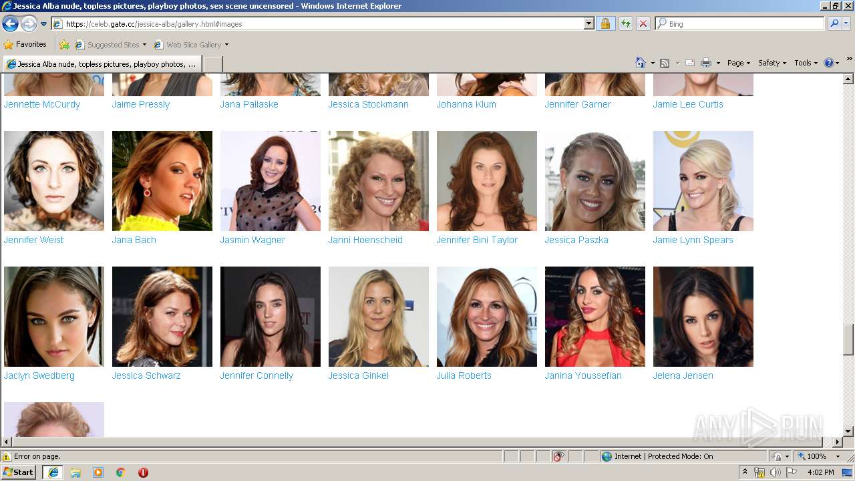Viewport: 855px width, 481px height.
Task: Click the 4:02 PM clock
Action: pyautogui.click(x=820, y=472)
